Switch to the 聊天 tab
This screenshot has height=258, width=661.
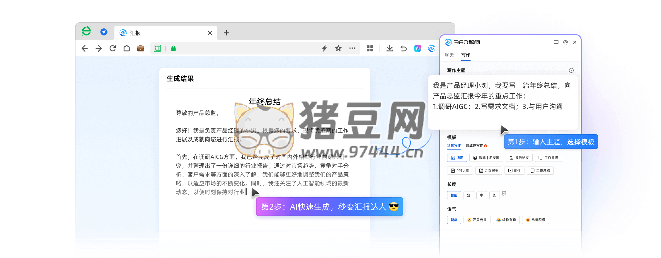click(449, 55)
